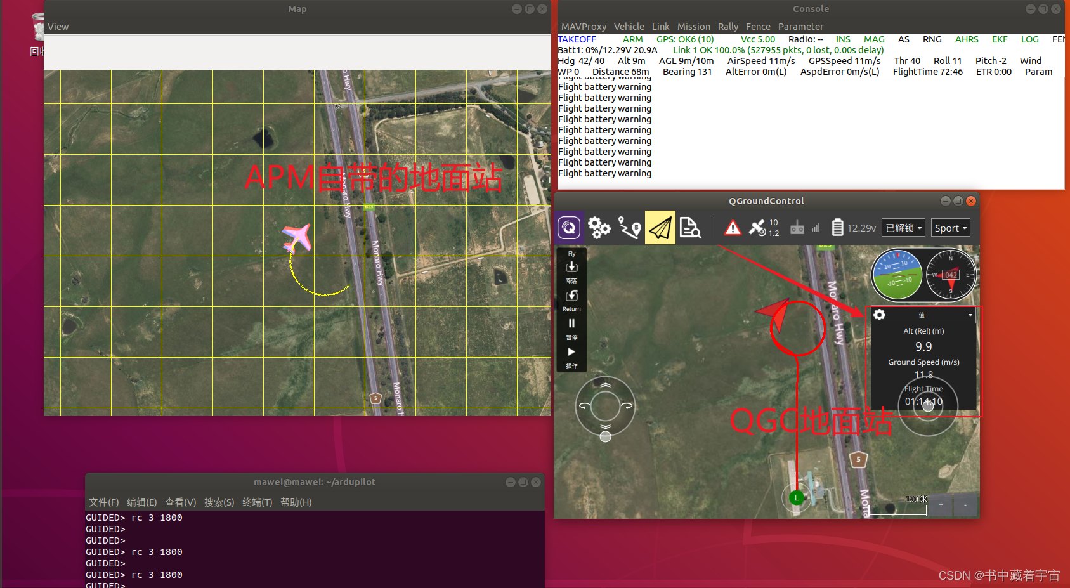Viewport: 1070px width, 588px height.
Task: Click the attitude indicator instrument
Action: (x=897, y=275)
